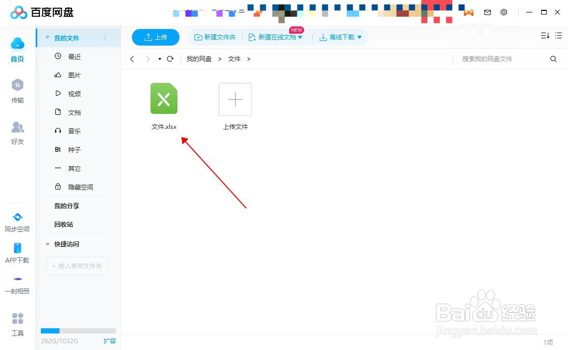Viewport: 568px width, 350px height.
Task: Open 我的分享 in the left panel
Action: tap(66, 206)
